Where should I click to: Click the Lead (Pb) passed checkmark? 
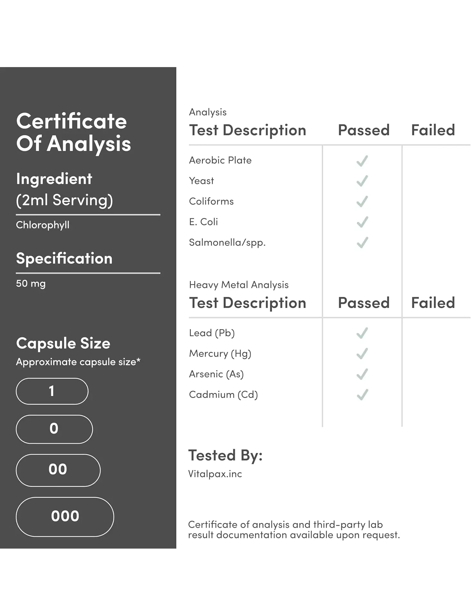(362, 333)
